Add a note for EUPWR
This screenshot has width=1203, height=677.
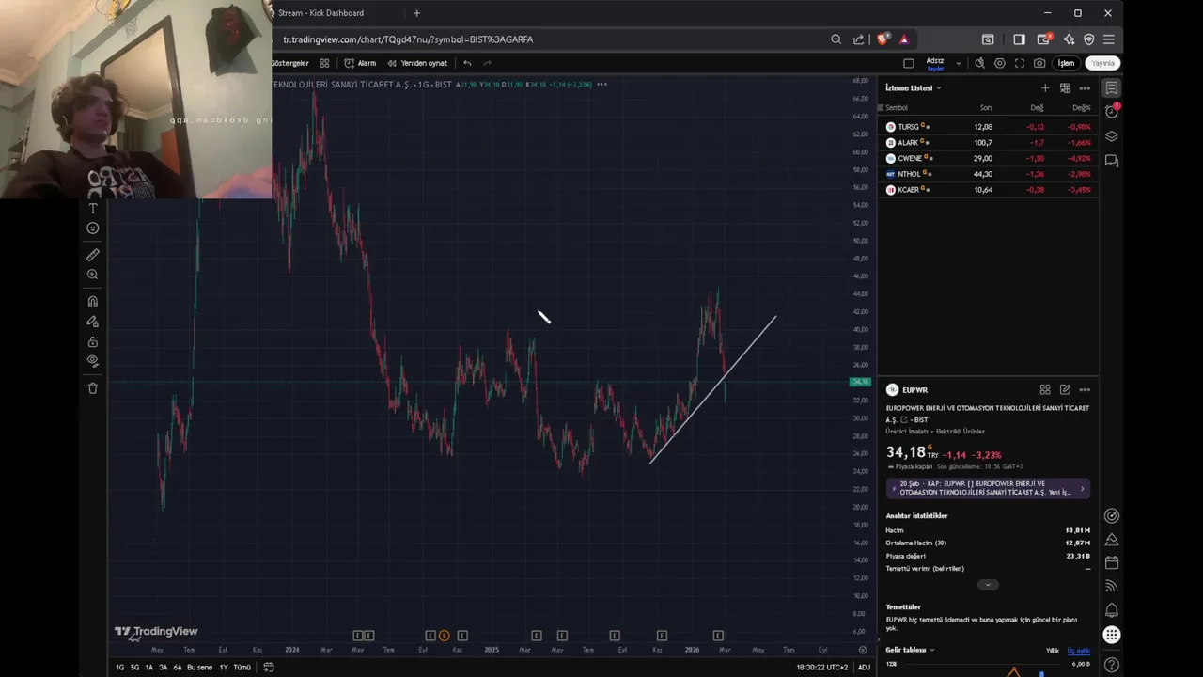coord(1065,389)
